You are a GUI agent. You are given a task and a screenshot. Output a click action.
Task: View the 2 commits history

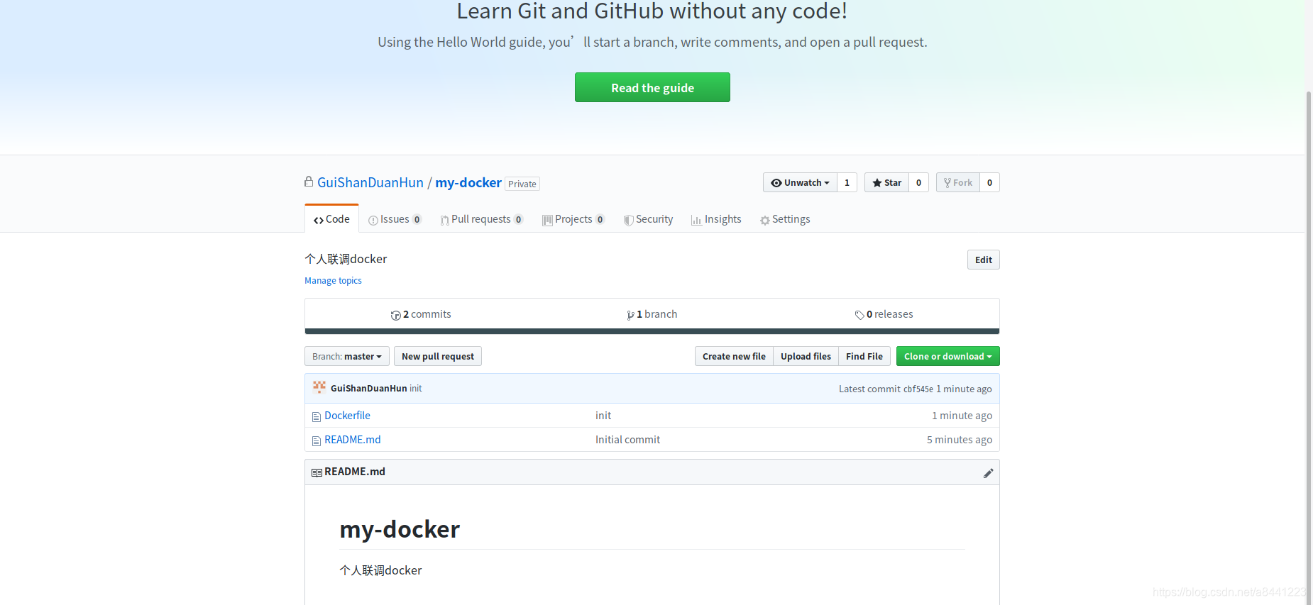(421, 314)
